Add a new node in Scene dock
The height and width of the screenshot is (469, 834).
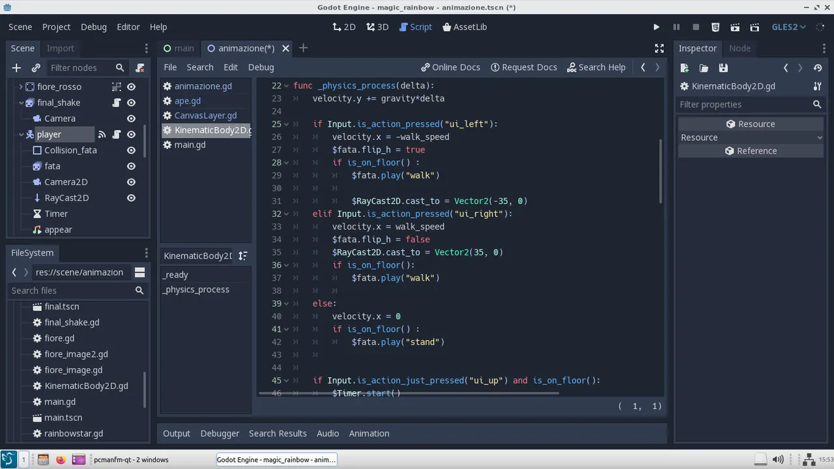(x=16, y=68)
